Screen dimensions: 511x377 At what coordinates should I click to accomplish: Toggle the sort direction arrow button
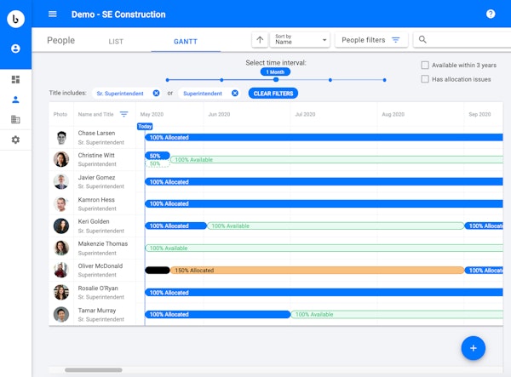tap(260, 40)
